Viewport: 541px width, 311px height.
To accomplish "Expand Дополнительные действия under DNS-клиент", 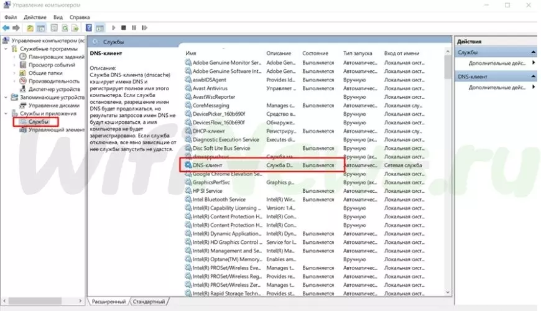I will (x=533, y=87).
